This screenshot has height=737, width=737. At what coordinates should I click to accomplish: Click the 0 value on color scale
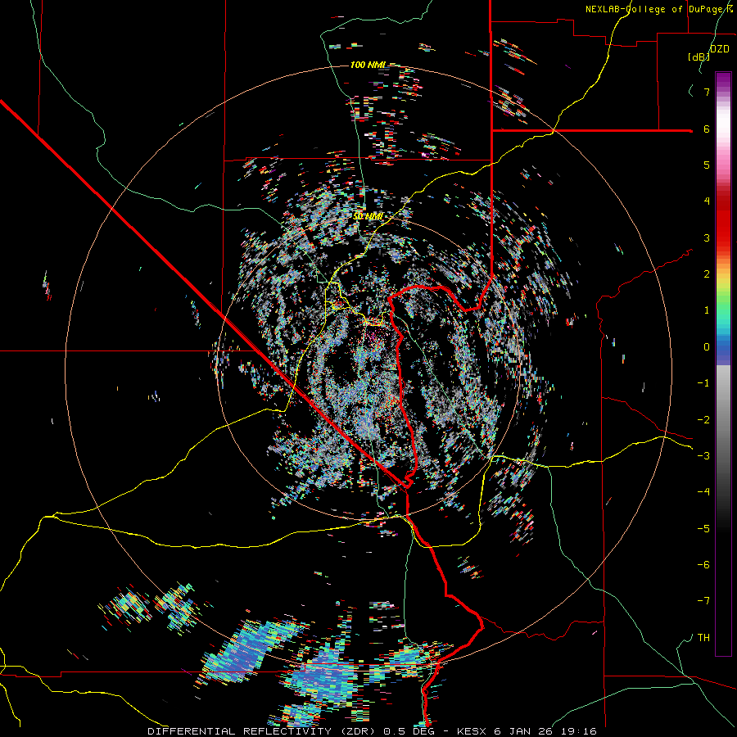(707, 347)
